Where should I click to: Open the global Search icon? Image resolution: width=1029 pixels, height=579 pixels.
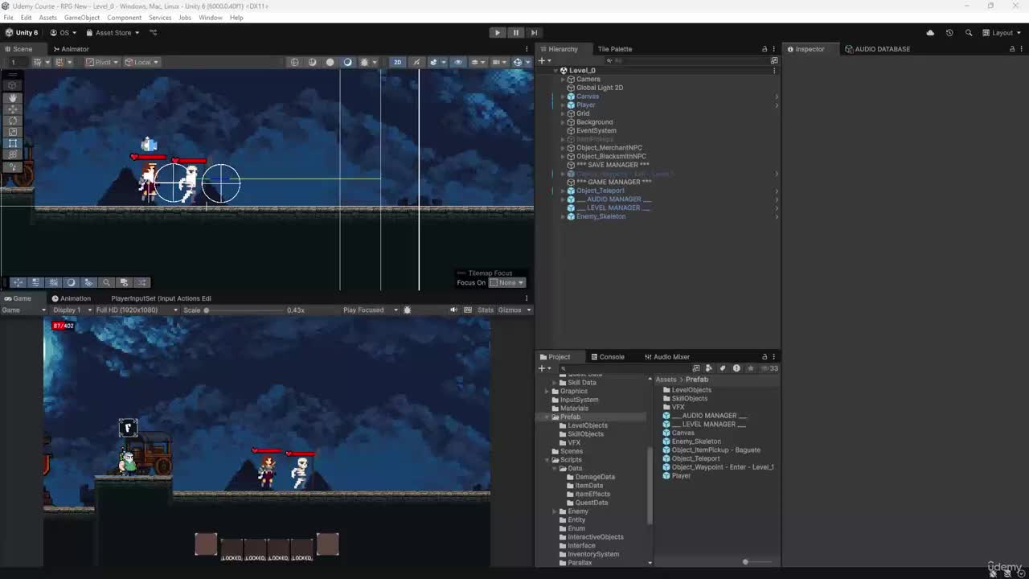point(969,33)
